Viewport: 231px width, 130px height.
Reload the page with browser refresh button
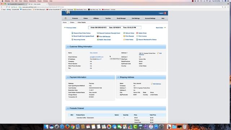(6, 7)
